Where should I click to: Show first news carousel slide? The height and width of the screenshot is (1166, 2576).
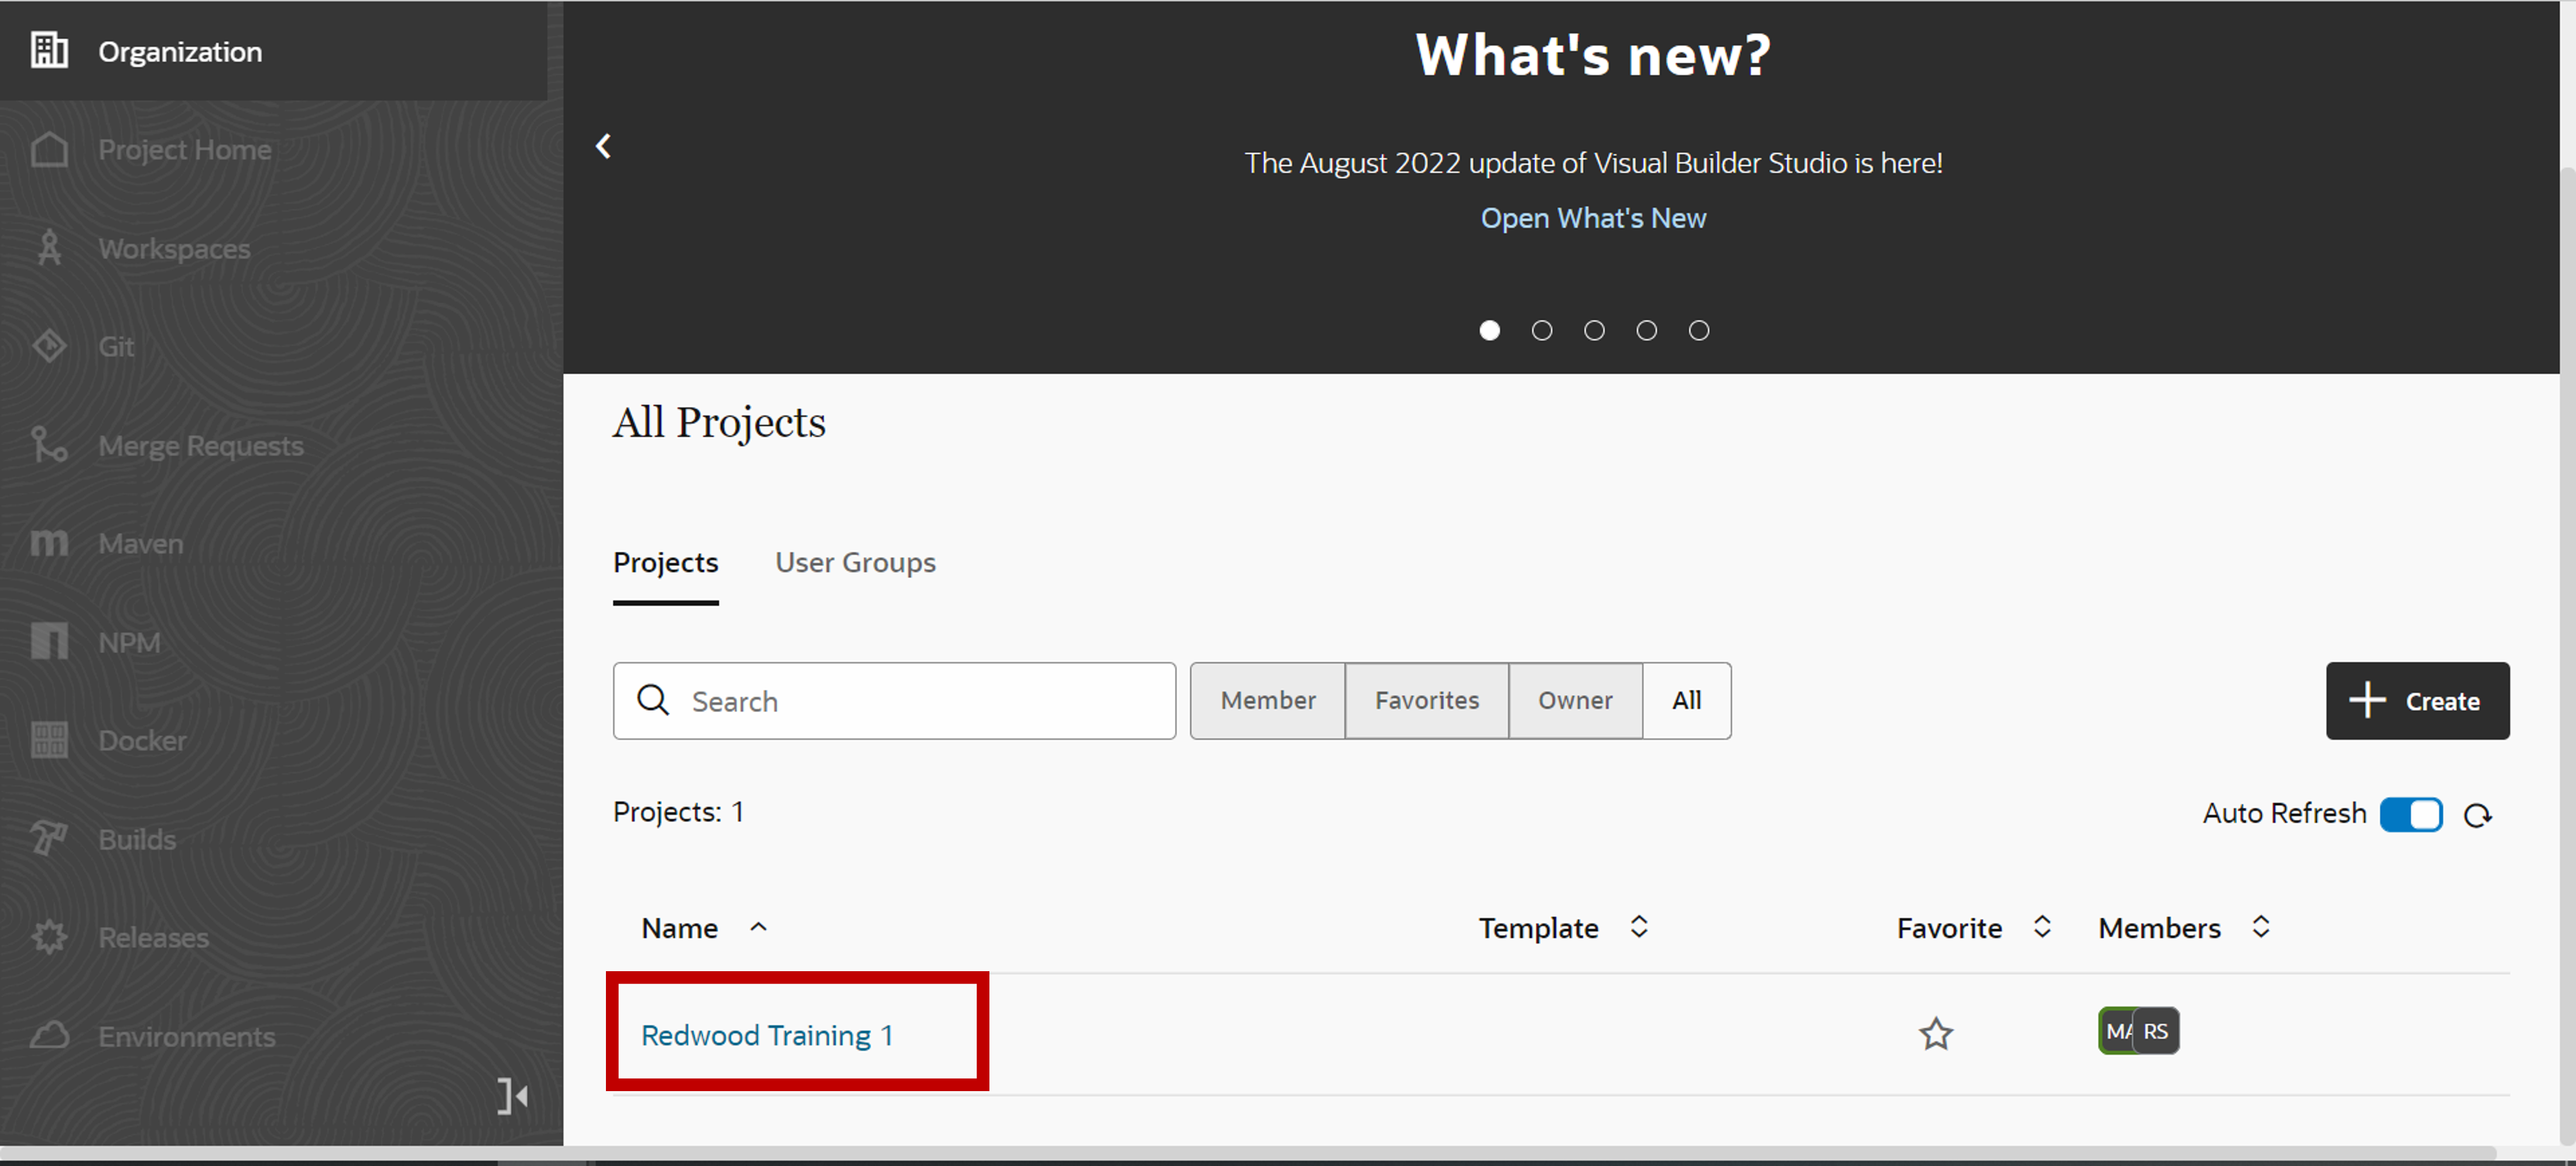pyautogui.click(x=1489, y=331)
